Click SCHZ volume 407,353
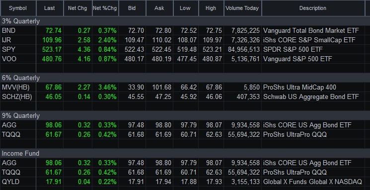Screen dimensions: 370x190 point(248,96)
